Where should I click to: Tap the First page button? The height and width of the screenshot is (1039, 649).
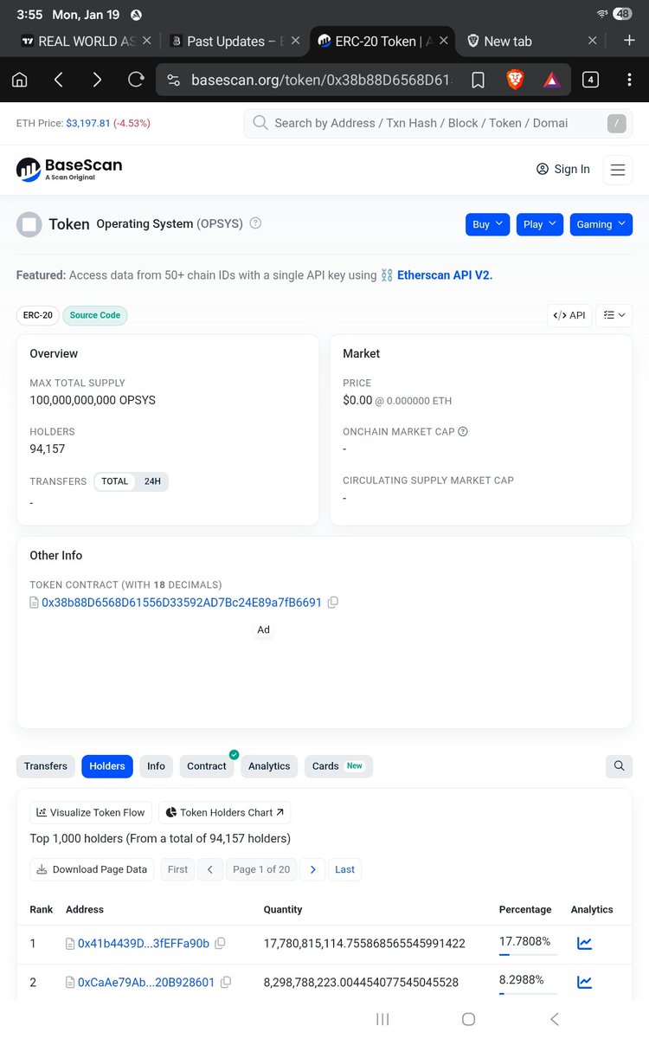(177, 869)
